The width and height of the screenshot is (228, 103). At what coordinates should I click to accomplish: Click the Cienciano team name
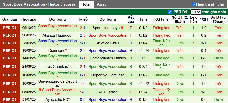coord(57,51)
